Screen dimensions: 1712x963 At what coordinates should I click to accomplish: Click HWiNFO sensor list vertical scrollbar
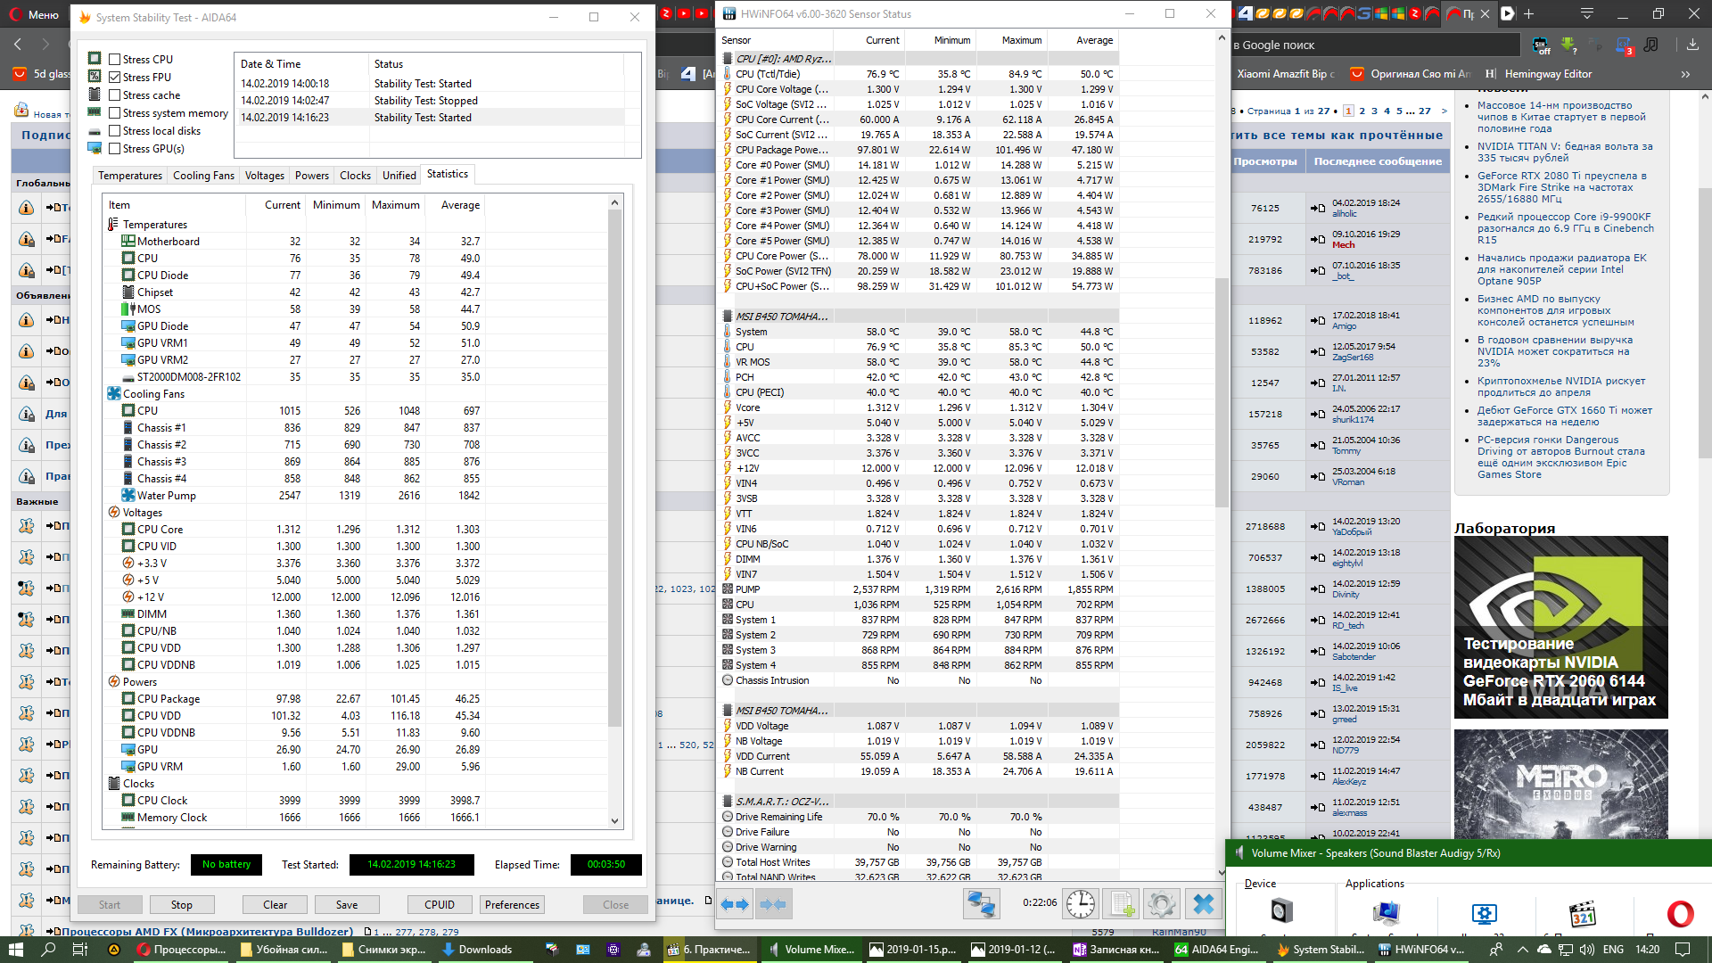1222,392
